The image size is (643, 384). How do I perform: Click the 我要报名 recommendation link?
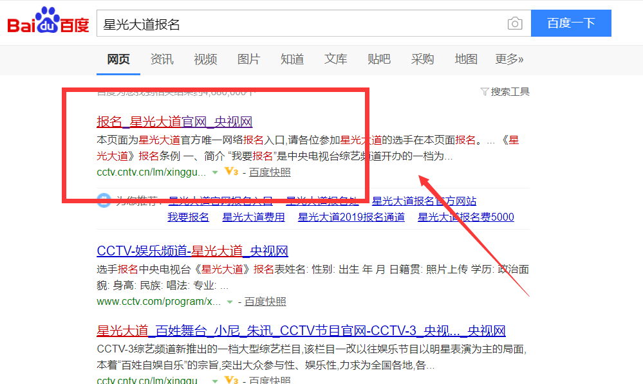point(188,217)
